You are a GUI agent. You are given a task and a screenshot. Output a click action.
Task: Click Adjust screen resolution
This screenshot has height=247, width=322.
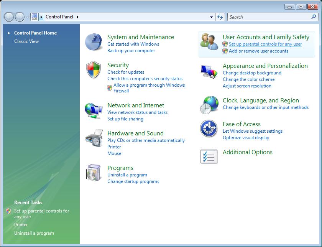click(247, 86)
